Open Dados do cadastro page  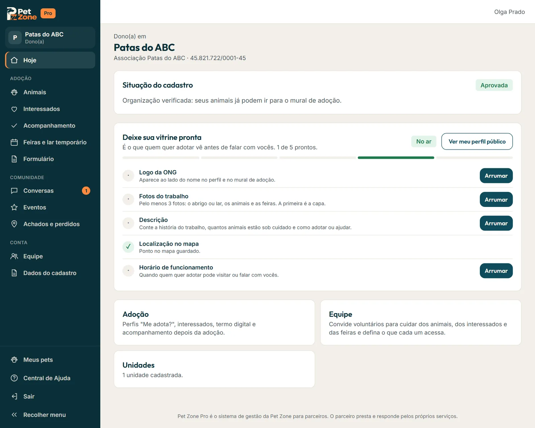click(50, 273)
